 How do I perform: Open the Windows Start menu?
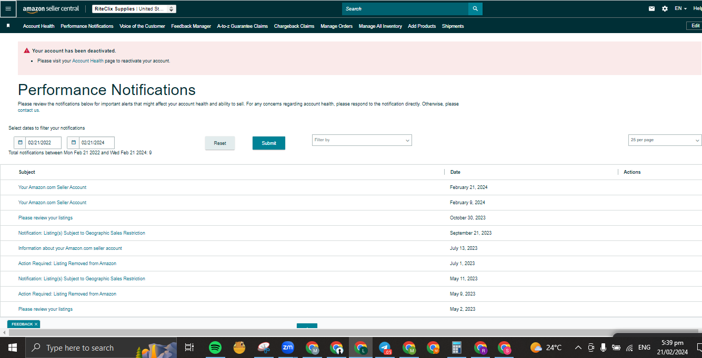coord(12,348)
